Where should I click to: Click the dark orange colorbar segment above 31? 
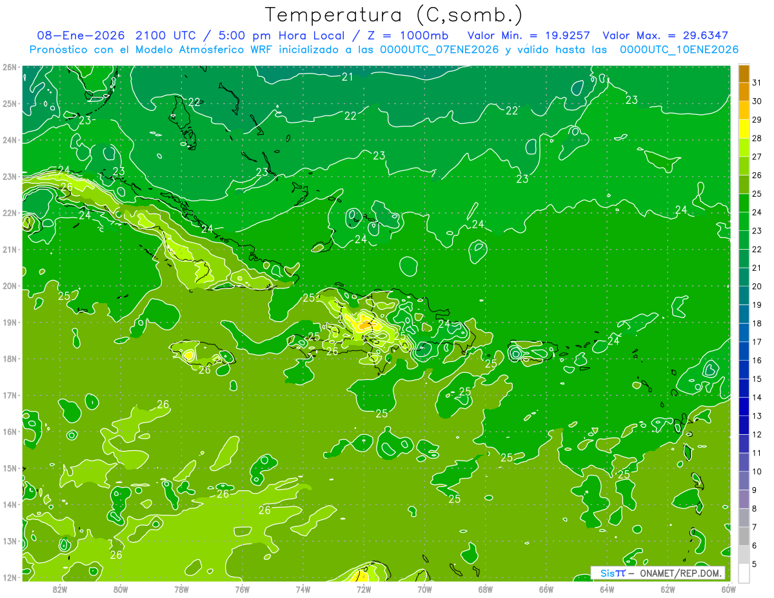click(744, 74)
